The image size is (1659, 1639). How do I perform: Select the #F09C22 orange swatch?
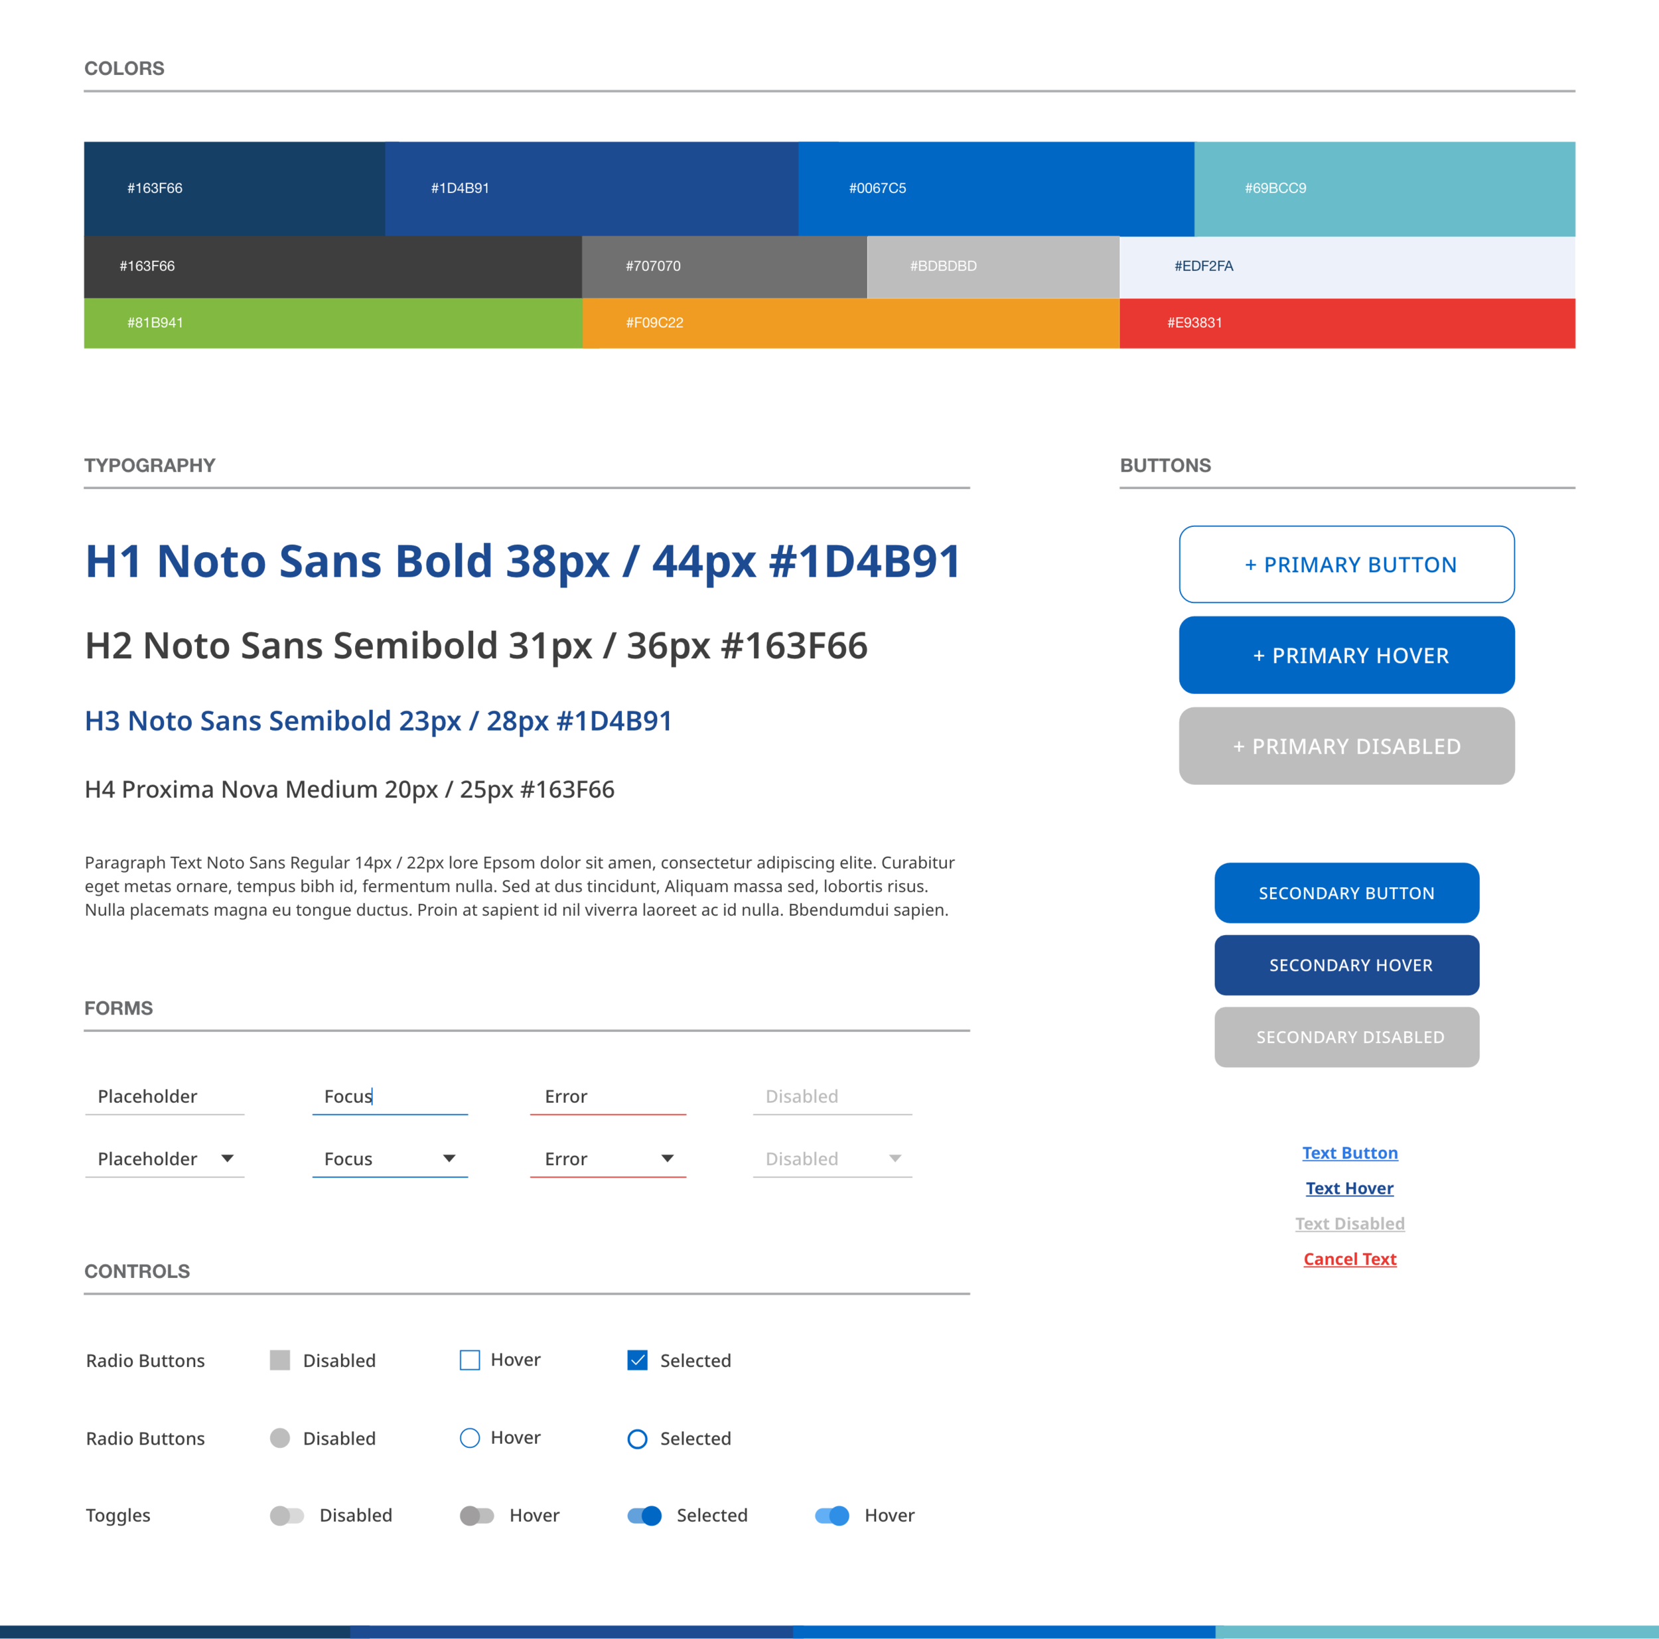point(850,322)
